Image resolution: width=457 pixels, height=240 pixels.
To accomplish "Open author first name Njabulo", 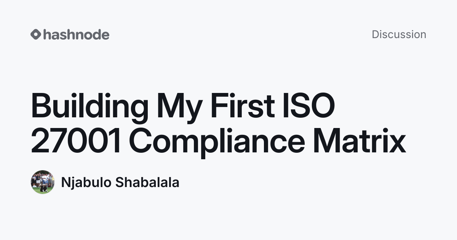I will [86, 182].
